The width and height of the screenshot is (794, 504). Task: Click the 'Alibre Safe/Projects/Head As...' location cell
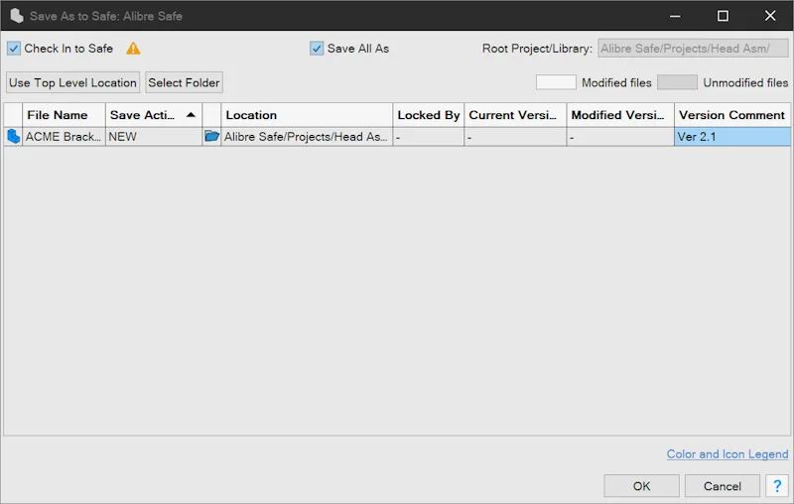(307, 137)
